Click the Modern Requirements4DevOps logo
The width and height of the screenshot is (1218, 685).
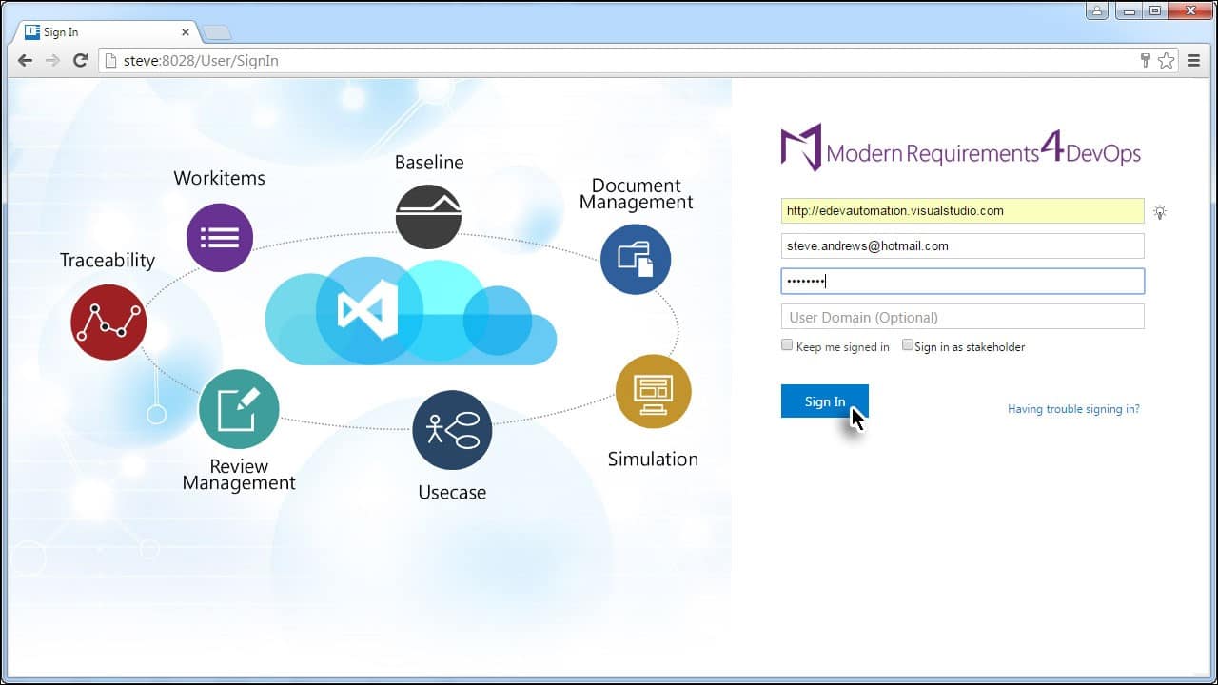pos(961,149)
